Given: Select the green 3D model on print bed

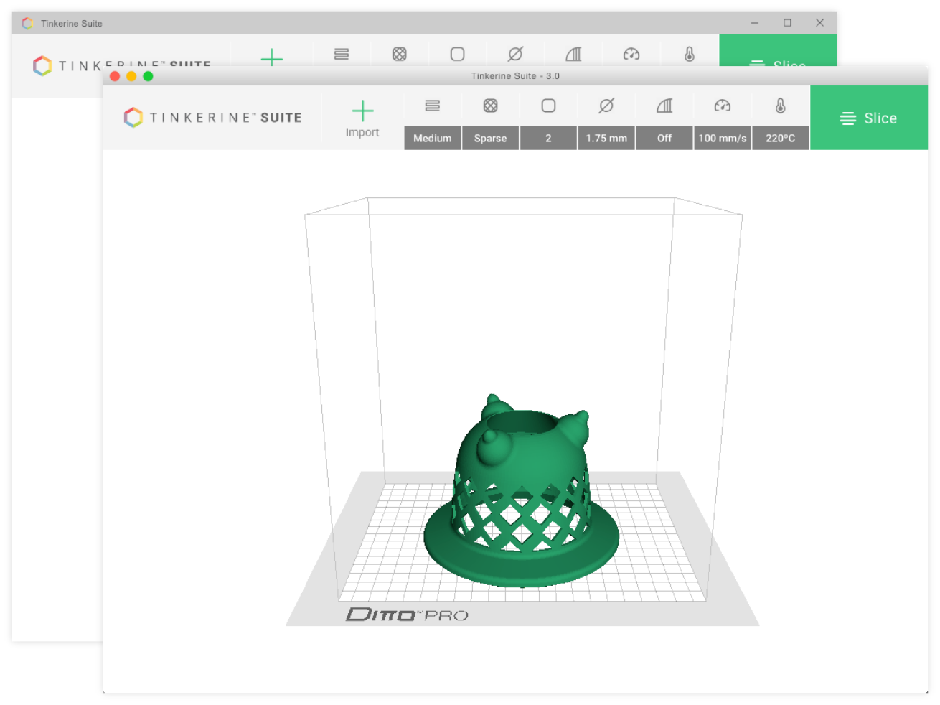Looking at the screenshot, I should [521, 491].
